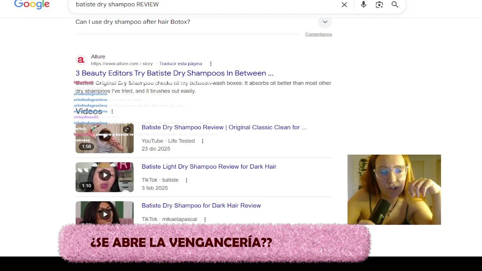The image size is (482, 271).
Task: Open Batiste Light Dry Shampoo Review for Dark Hair
Action: click(209, 166)
